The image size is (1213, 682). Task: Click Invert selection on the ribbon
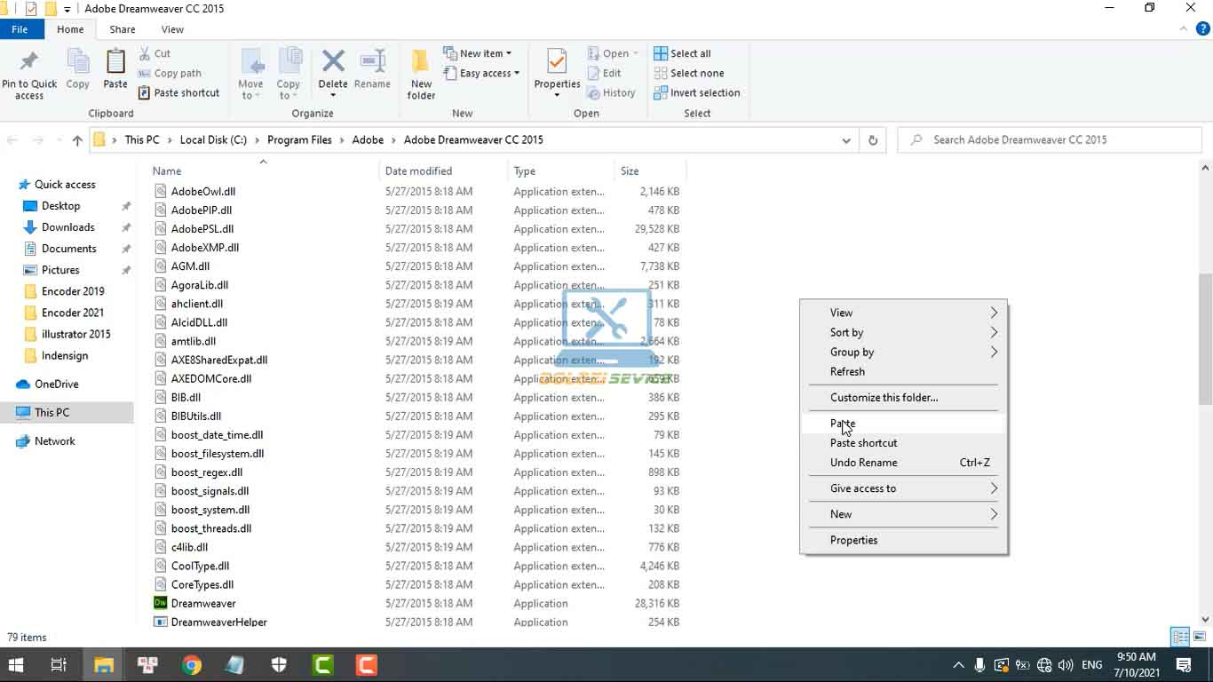pos(697,92)
